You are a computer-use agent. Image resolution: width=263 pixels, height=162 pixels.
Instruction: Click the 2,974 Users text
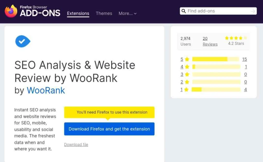click(x=185, y=41)
